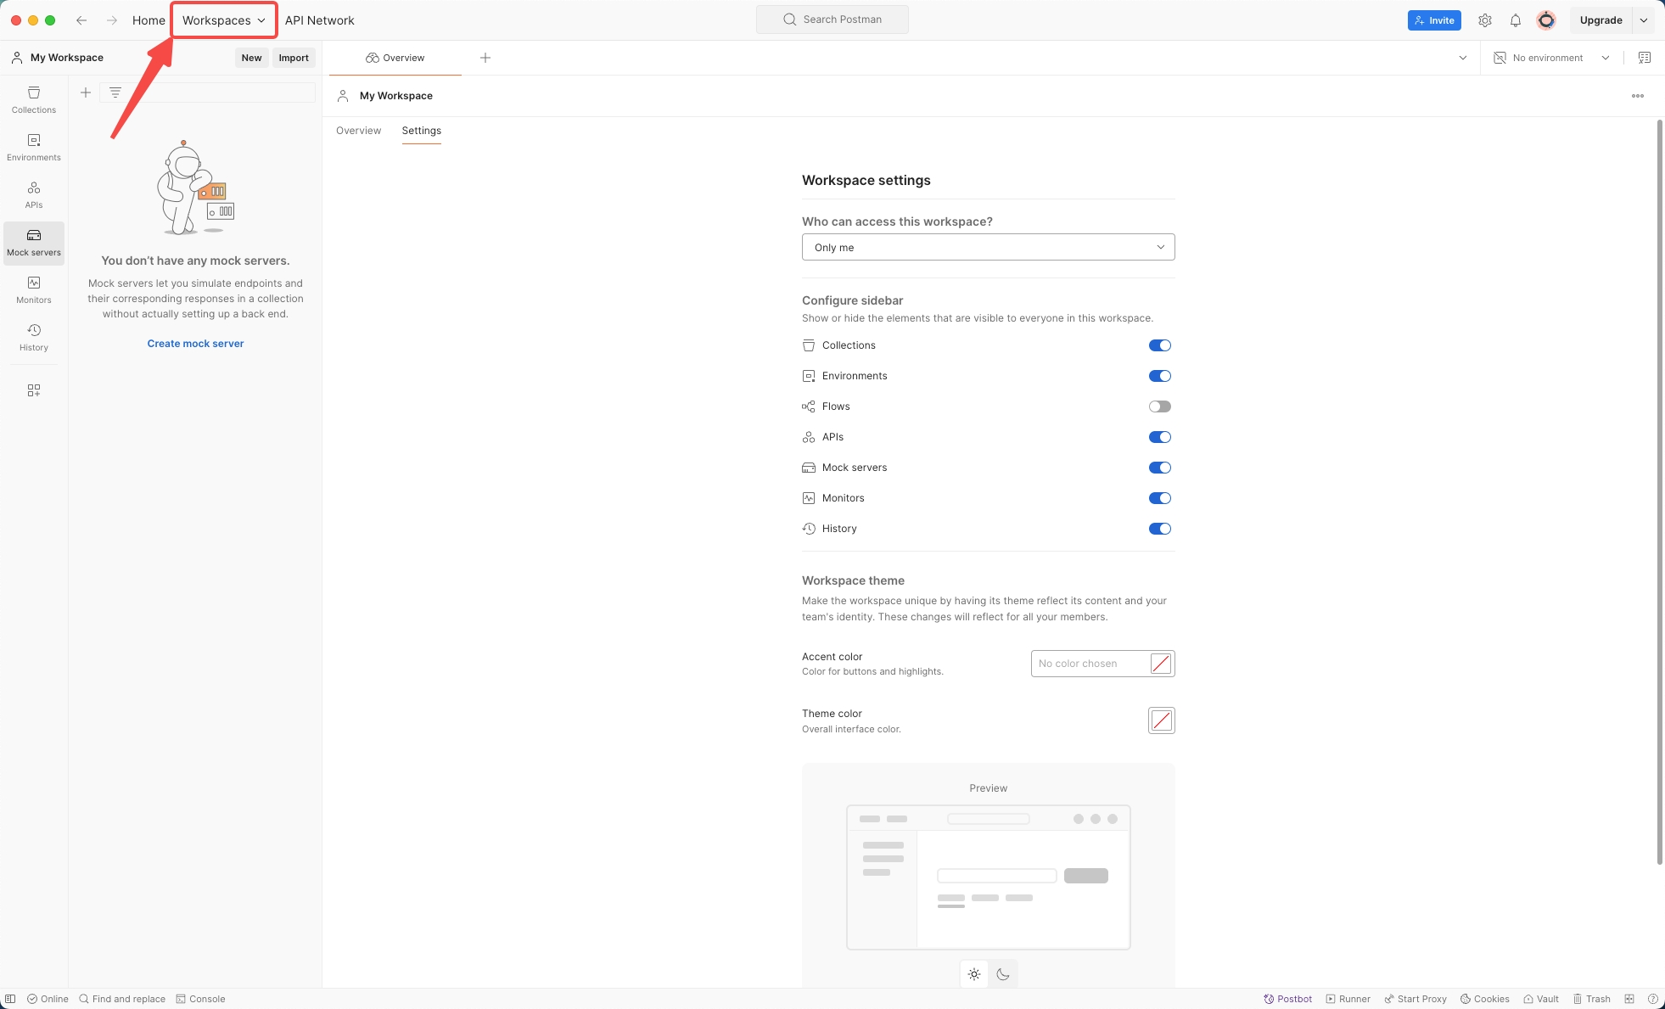Open the settings gear icon

(x=1485, y=20)
